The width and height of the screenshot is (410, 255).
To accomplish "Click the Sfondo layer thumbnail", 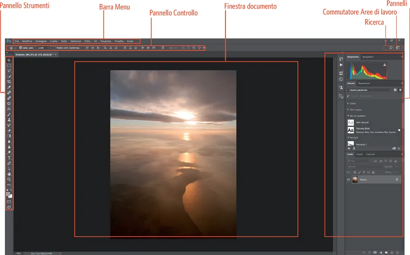I will (x=355, y=179).
